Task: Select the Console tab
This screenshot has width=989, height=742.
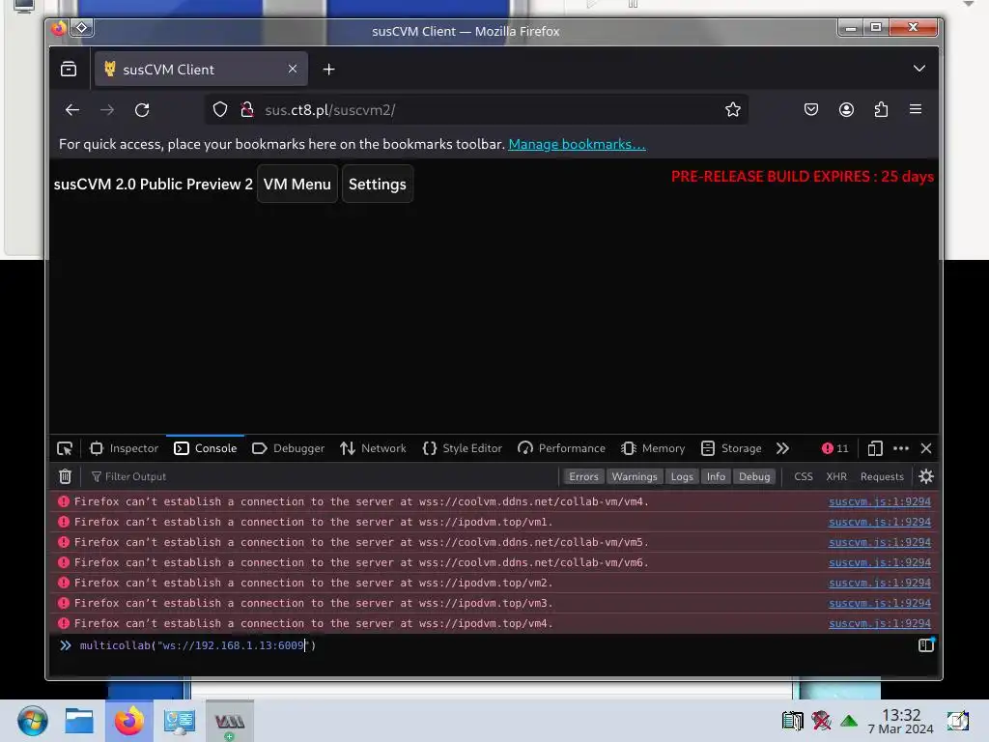Action: 206,448
